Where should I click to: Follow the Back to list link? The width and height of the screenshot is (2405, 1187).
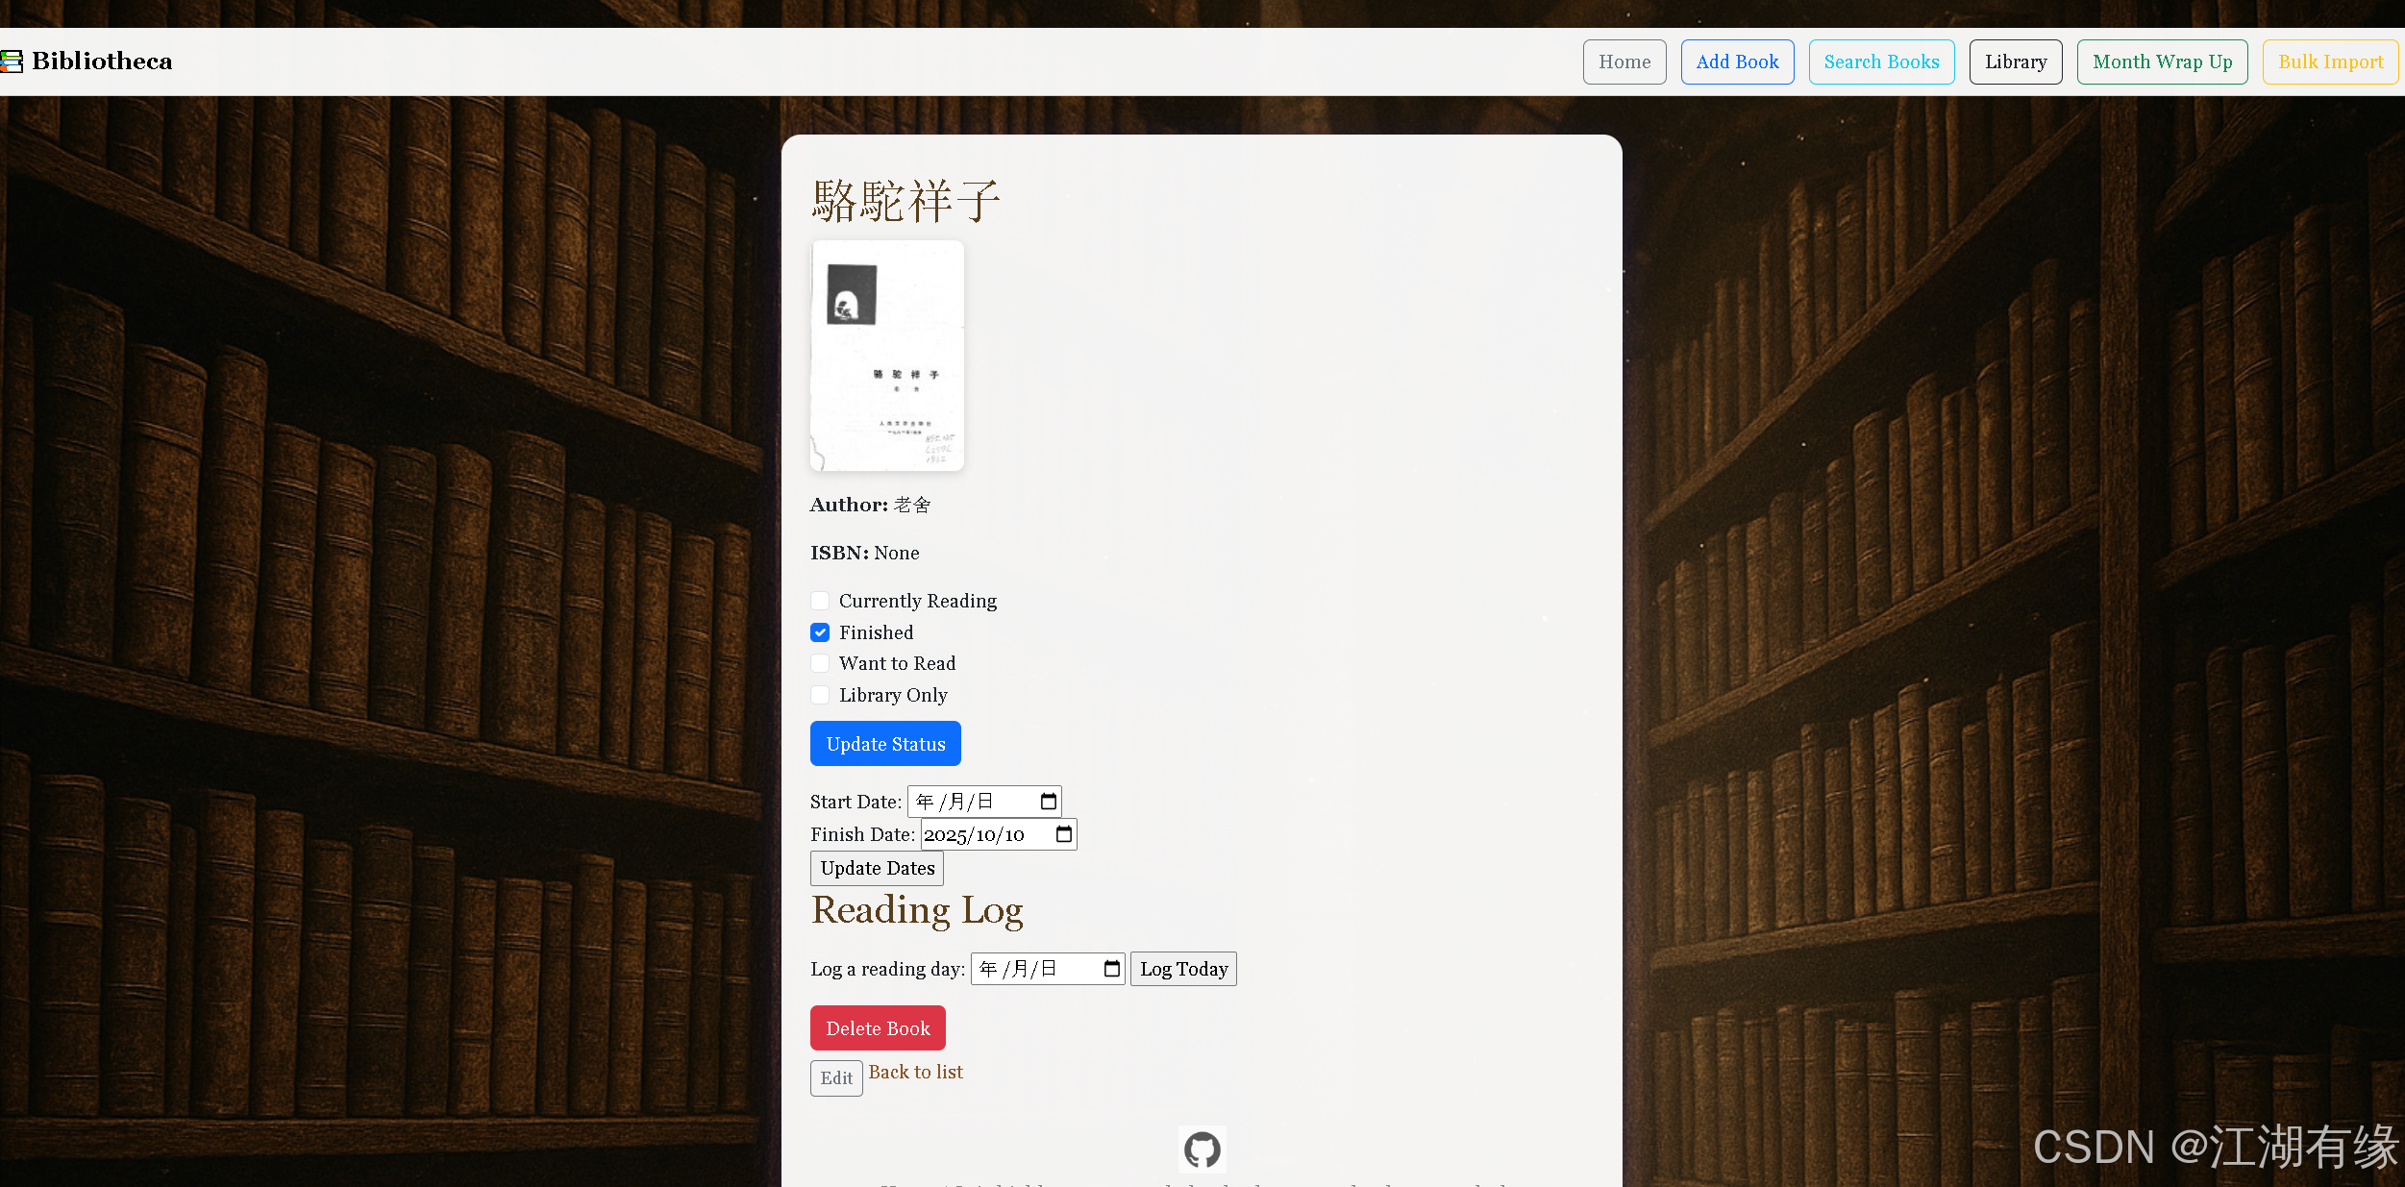coord(915,1072)
